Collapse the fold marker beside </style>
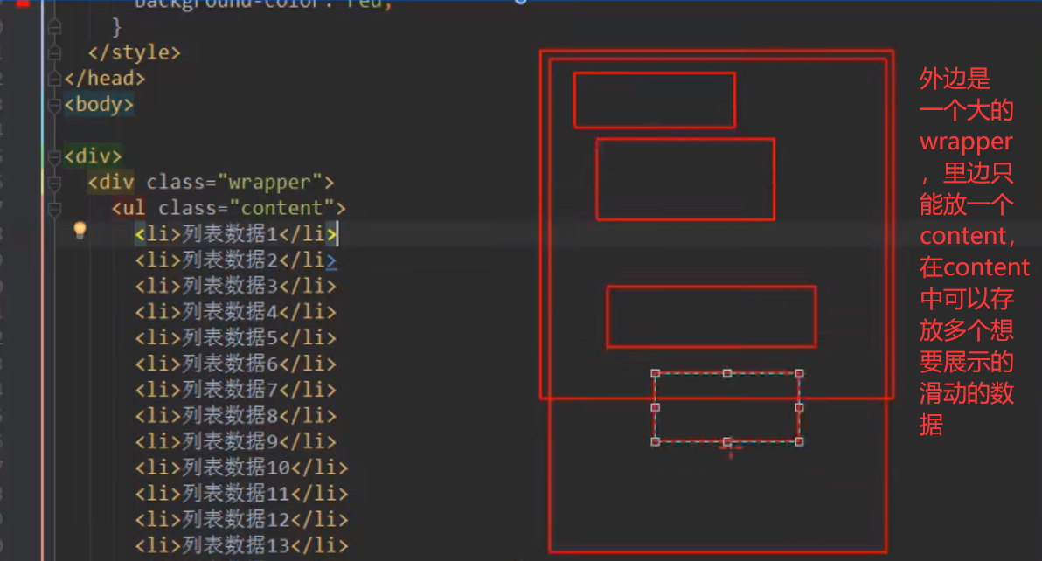 click(54, 52)
